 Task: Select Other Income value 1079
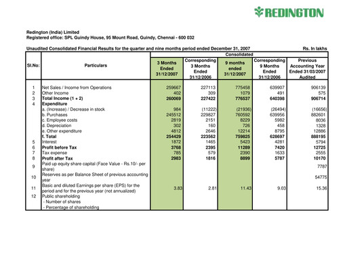tap(245, 93)
